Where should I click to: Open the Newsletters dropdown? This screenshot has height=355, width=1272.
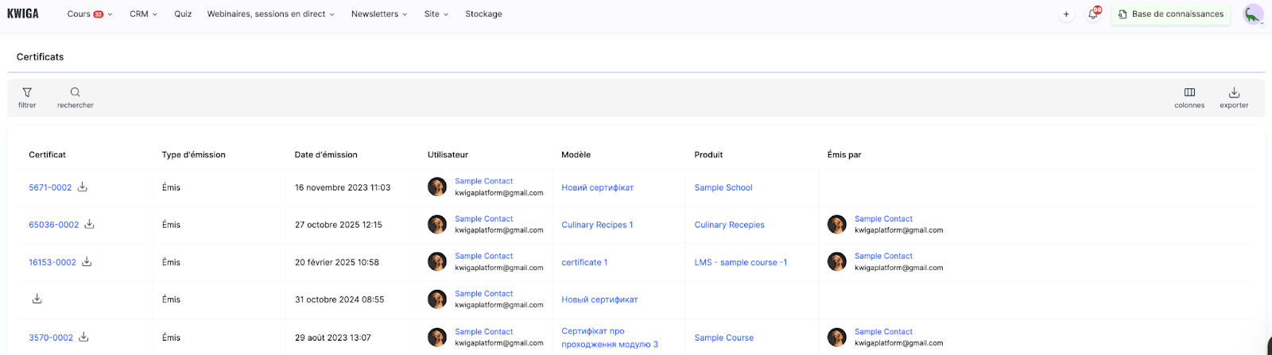[x=378, y=14]
